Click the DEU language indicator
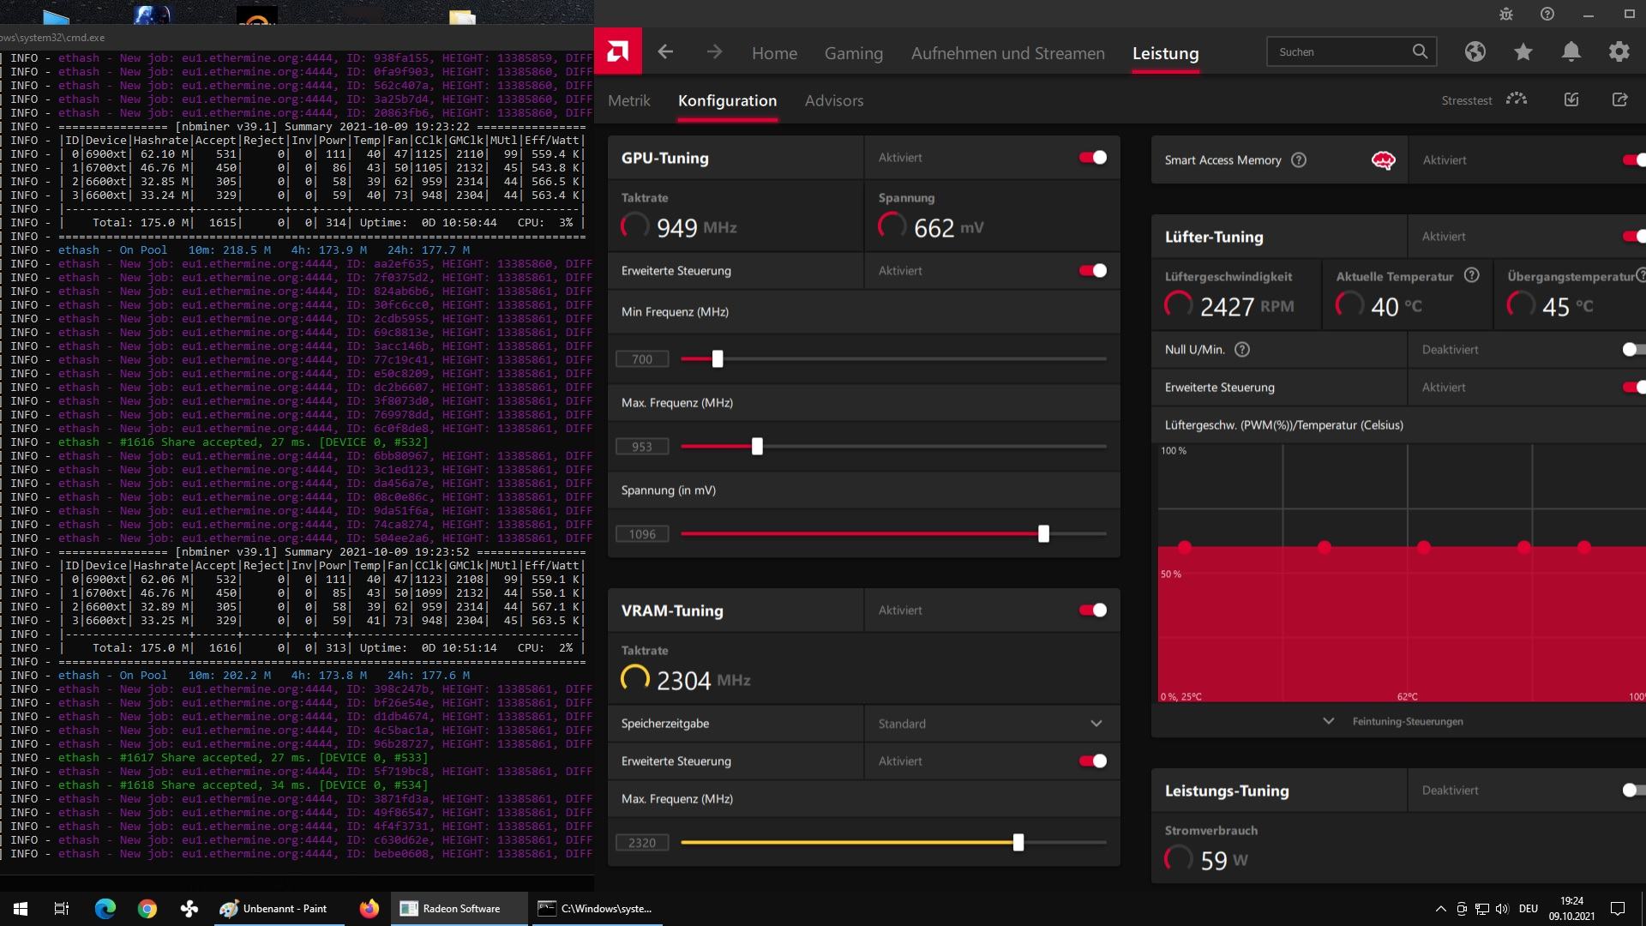This screenshot has height=926, width=1646. 1529,909
